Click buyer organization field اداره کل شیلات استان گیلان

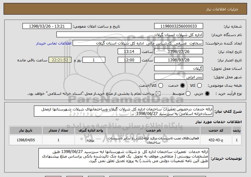130,35
